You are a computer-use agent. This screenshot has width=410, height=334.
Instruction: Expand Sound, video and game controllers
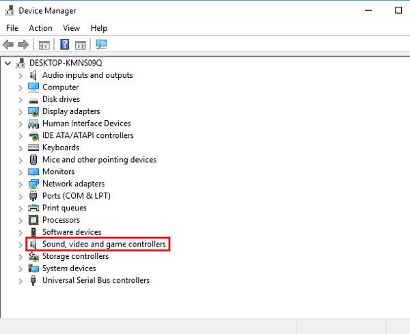(x=20, y=245)
